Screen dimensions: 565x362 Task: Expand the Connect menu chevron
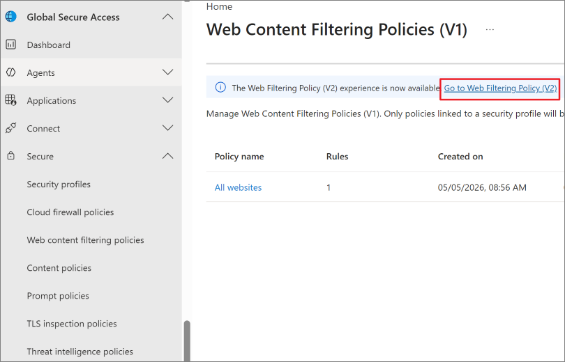(x=167, y=128)
